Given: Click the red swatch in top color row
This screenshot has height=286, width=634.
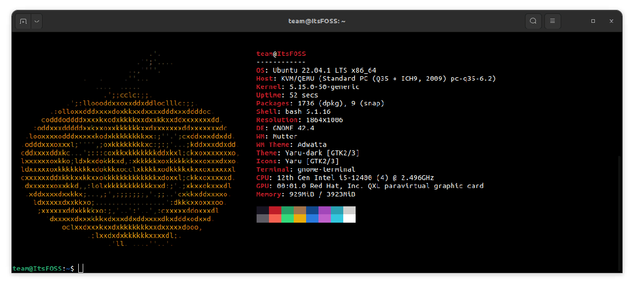Looking at the screenshot, I should (x=275, y=210).
